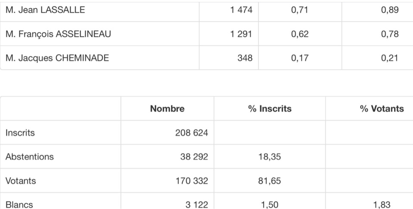Click the 1 291 votes value for Asselineau
This screenshot has width=413, height=209.
click(241, 34)
